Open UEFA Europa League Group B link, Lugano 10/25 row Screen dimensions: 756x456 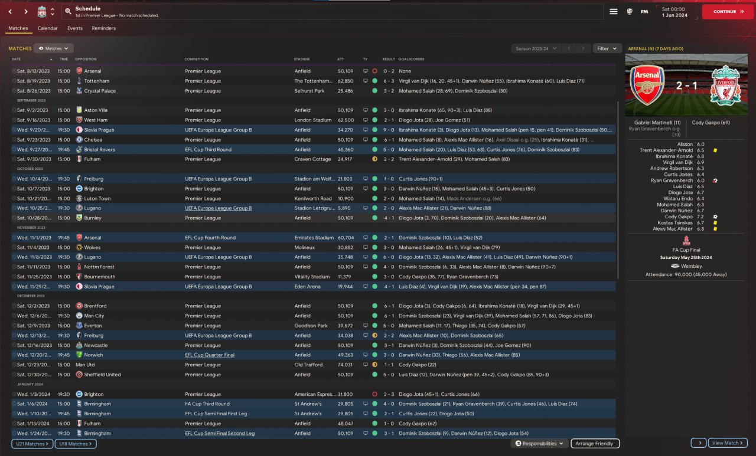[218, 208]
